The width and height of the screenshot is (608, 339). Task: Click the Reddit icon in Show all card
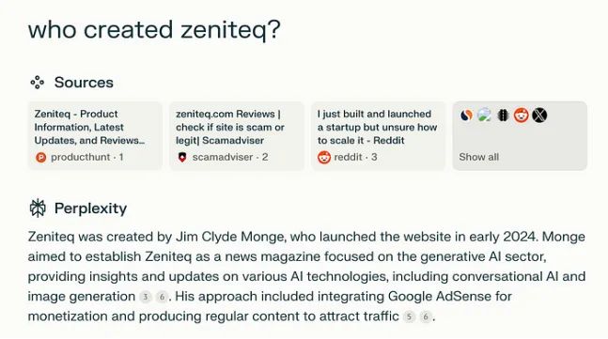point(522,116)
